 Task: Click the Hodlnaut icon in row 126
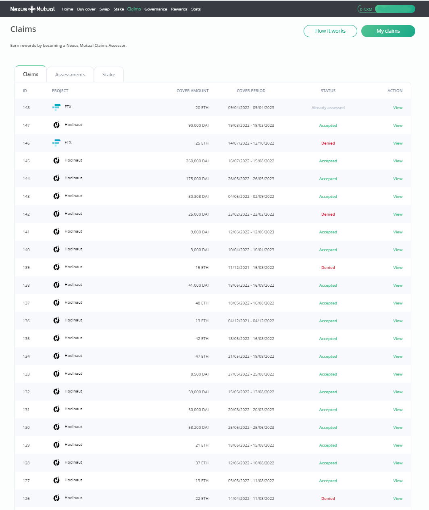(x=56, y=498)
